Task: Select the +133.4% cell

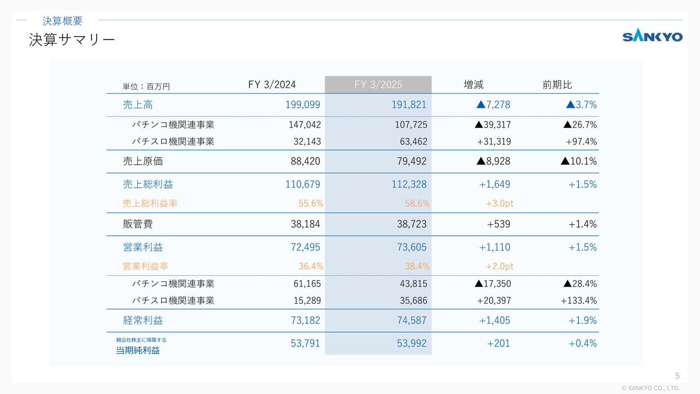Action: pyautogui.click(x=579, y=300)
